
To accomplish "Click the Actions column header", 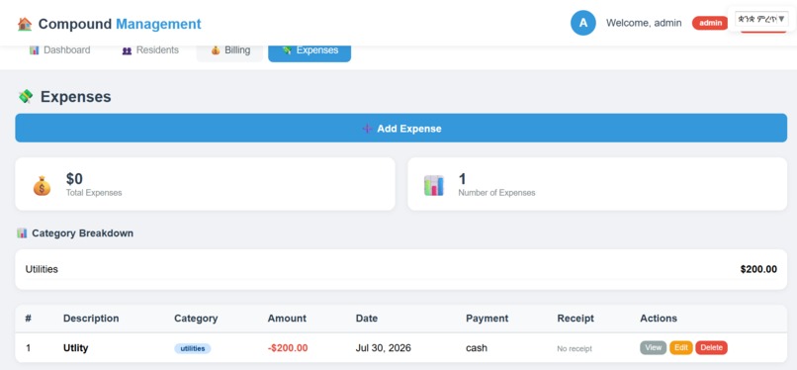I will pos(659,319).
